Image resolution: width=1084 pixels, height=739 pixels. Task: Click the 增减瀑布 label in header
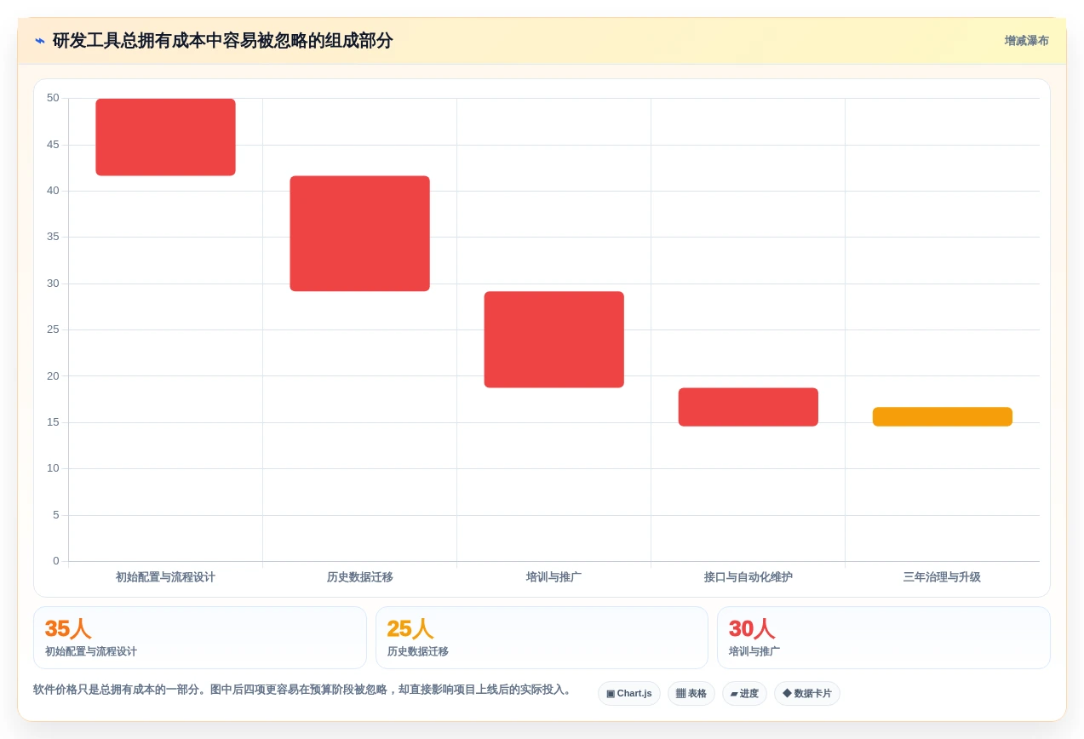click(1026, 41)
